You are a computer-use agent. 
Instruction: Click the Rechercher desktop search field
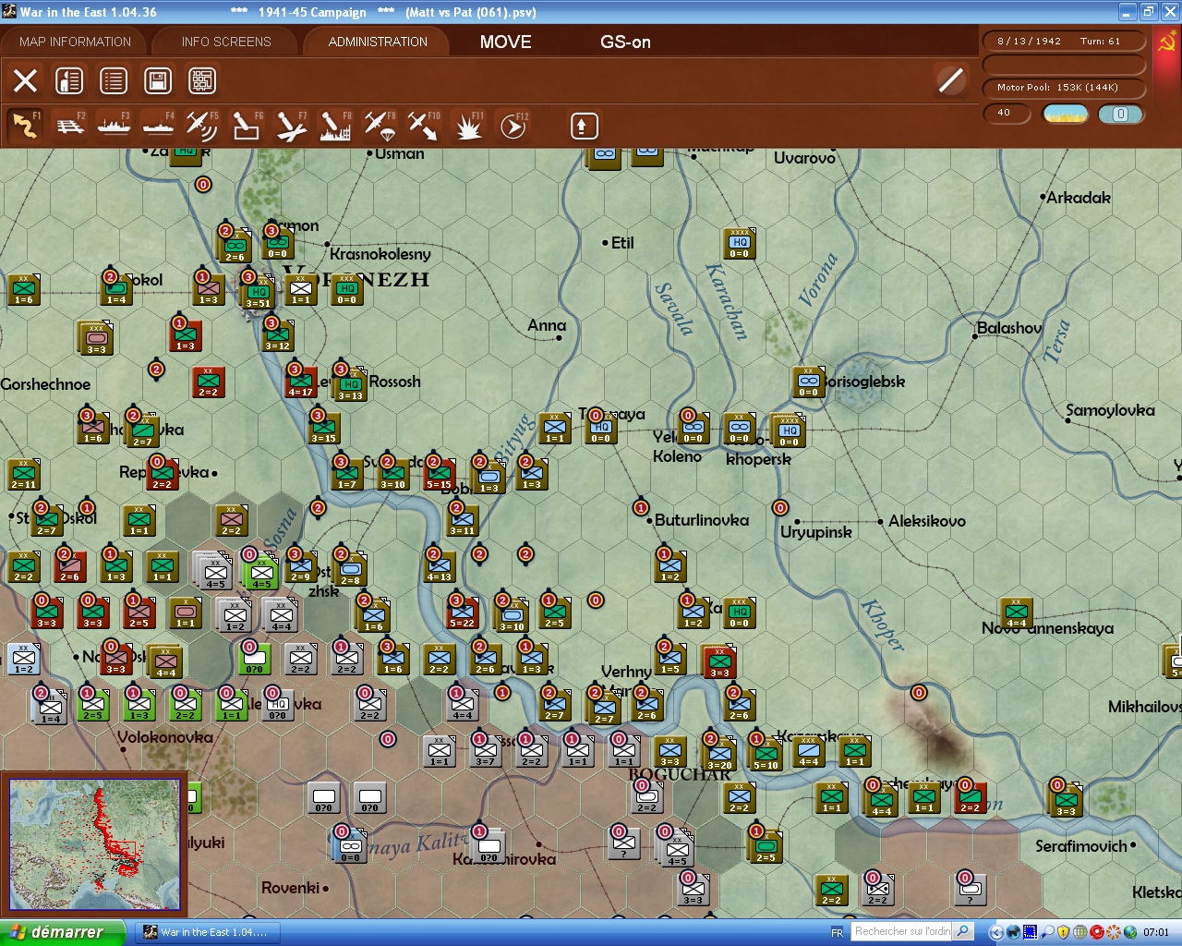pyautogui.click(x=901, y=931)
